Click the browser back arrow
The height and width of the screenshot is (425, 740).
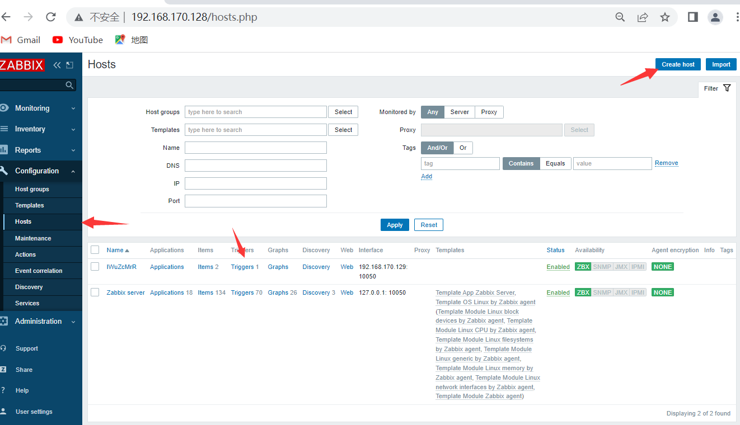(x=6, y=17)
